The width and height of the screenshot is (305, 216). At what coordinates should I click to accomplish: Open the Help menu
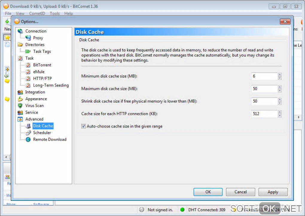pyautogui.click(x=68, y=13)
